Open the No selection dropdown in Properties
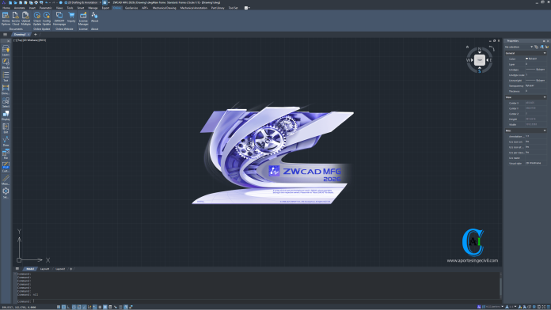This screenshot has height=310, width=551. (519, 47)
